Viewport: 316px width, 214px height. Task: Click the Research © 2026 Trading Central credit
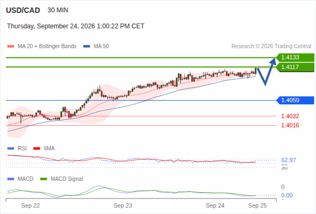point(271,47)
